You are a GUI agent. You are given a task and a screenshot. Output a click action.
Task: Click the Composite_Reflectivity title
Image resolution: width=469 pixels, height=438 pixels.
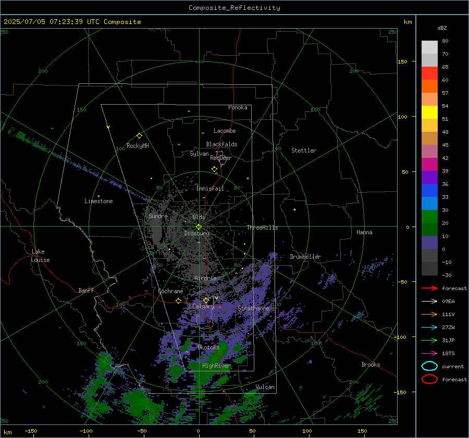(x=234, y=8)
